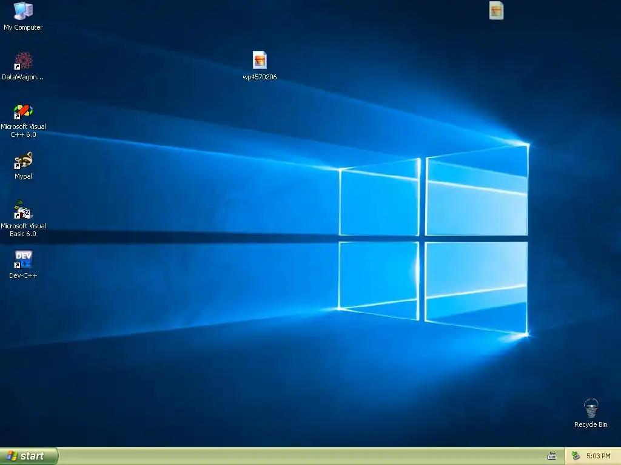Select the faded unlabeled image file icon

coord(496,11)
